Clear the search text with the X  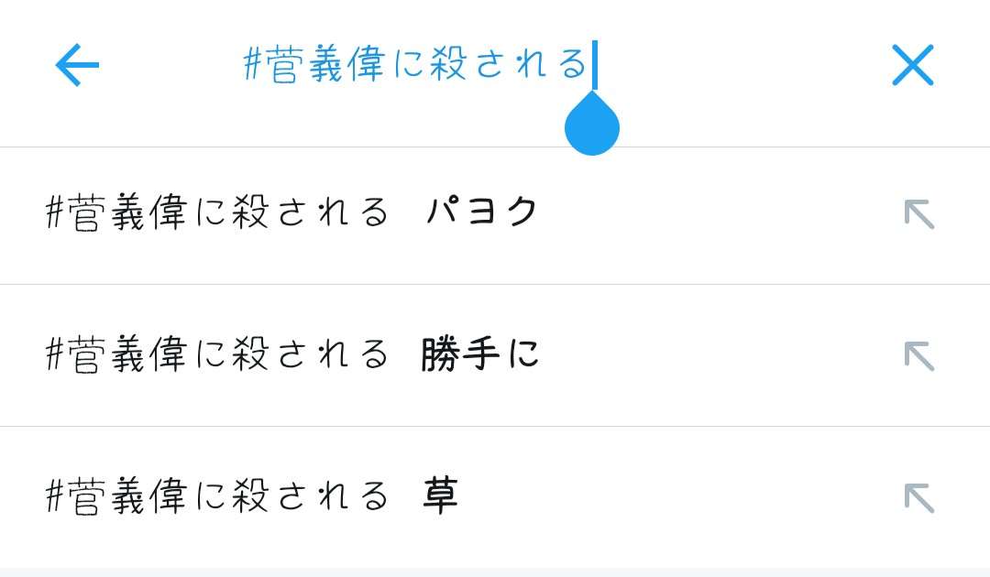pos(912,65)
